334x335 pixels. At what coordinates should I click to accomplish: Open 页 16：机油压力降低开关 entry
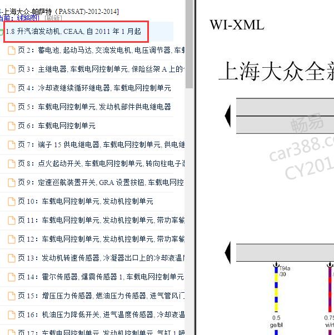[101, 314]
